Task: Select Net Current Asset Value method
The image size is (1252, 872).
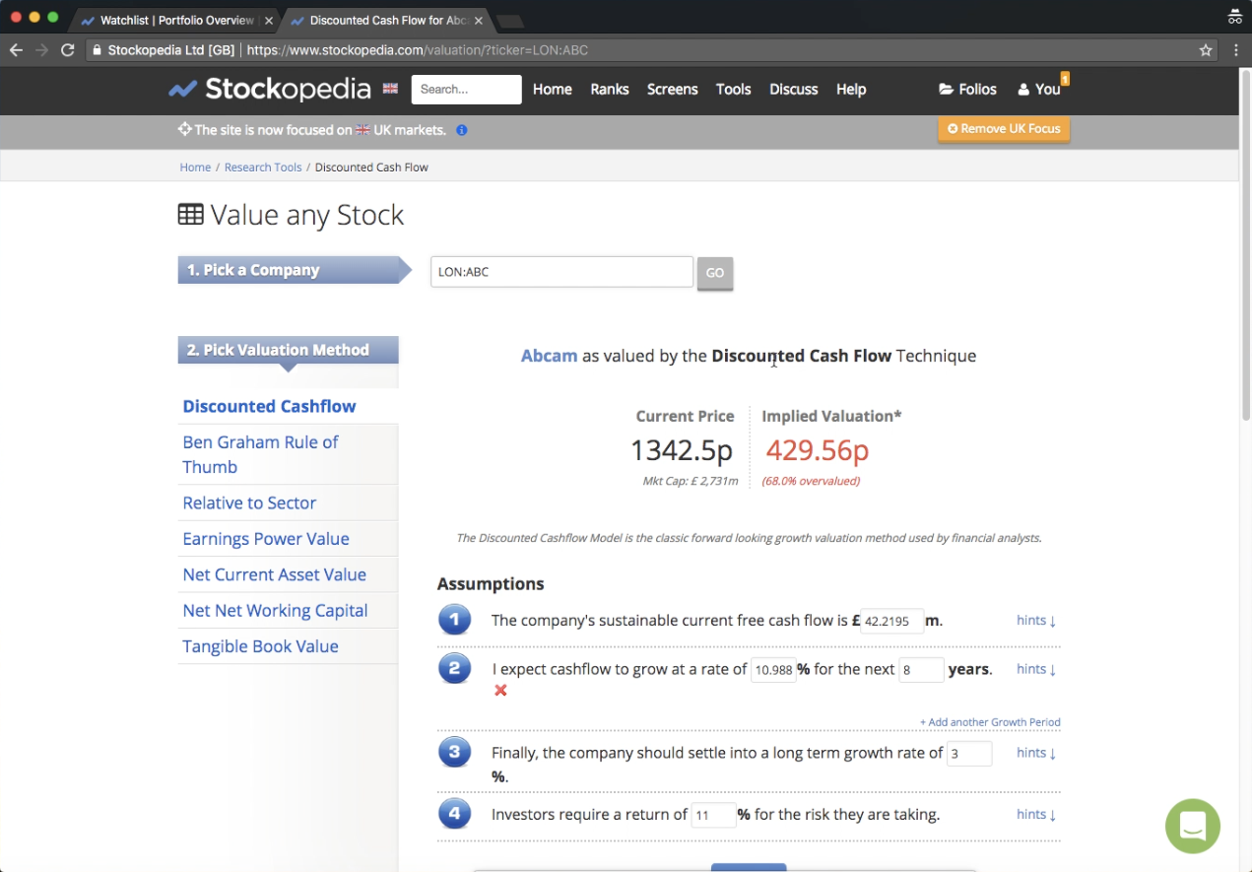Action: point(274,574)
